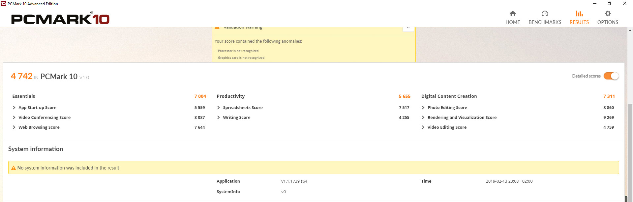Click 'Graphics card is not recognized' warning line
The width and height of the screenshot is (633, 202).
[240, 58]
